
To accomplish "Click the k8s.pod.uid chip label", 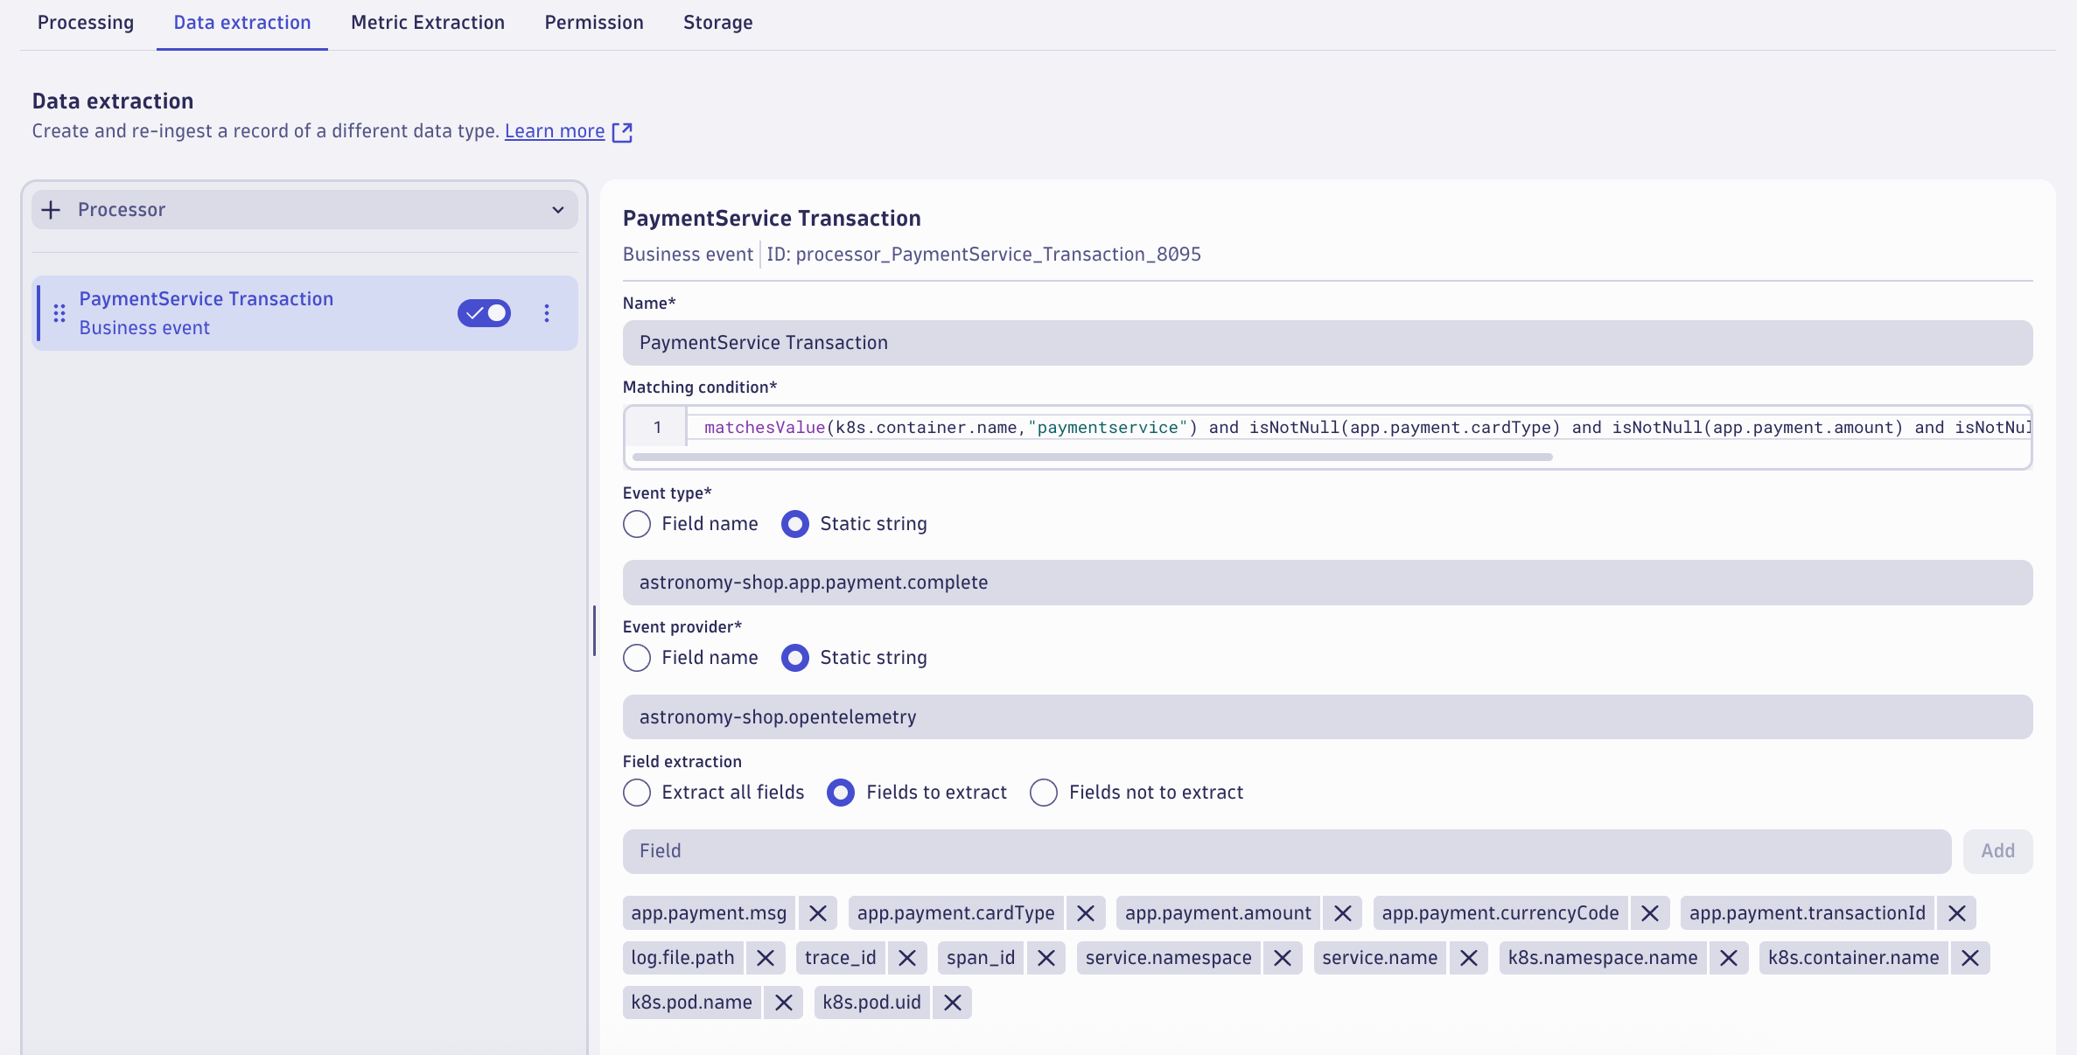I will (x=872, y=1003).
